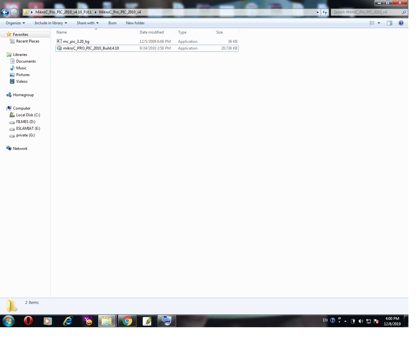Open the volume speaker tray icon

tap(361, 321)
